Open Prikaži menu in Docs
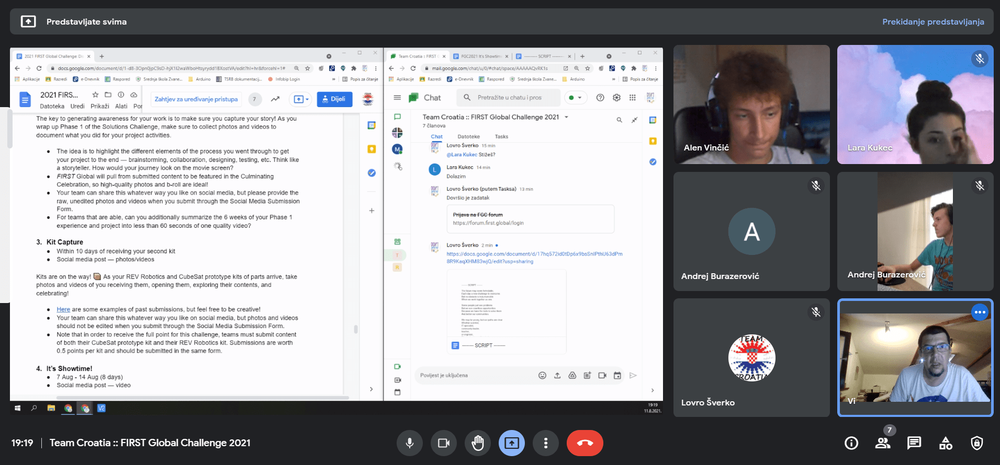 tap(100, 106)
